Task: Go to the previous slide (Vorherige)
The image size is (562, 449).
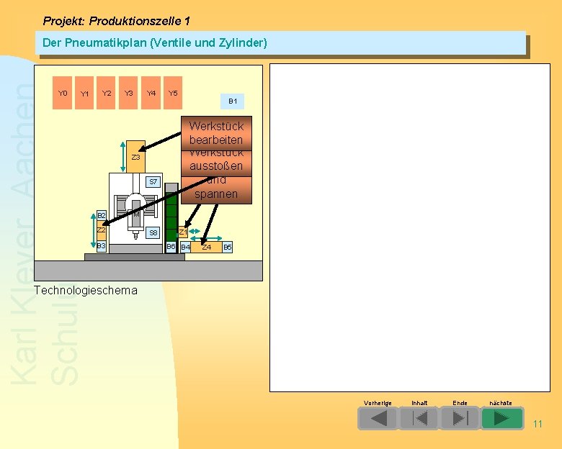Action: point(378,418)
